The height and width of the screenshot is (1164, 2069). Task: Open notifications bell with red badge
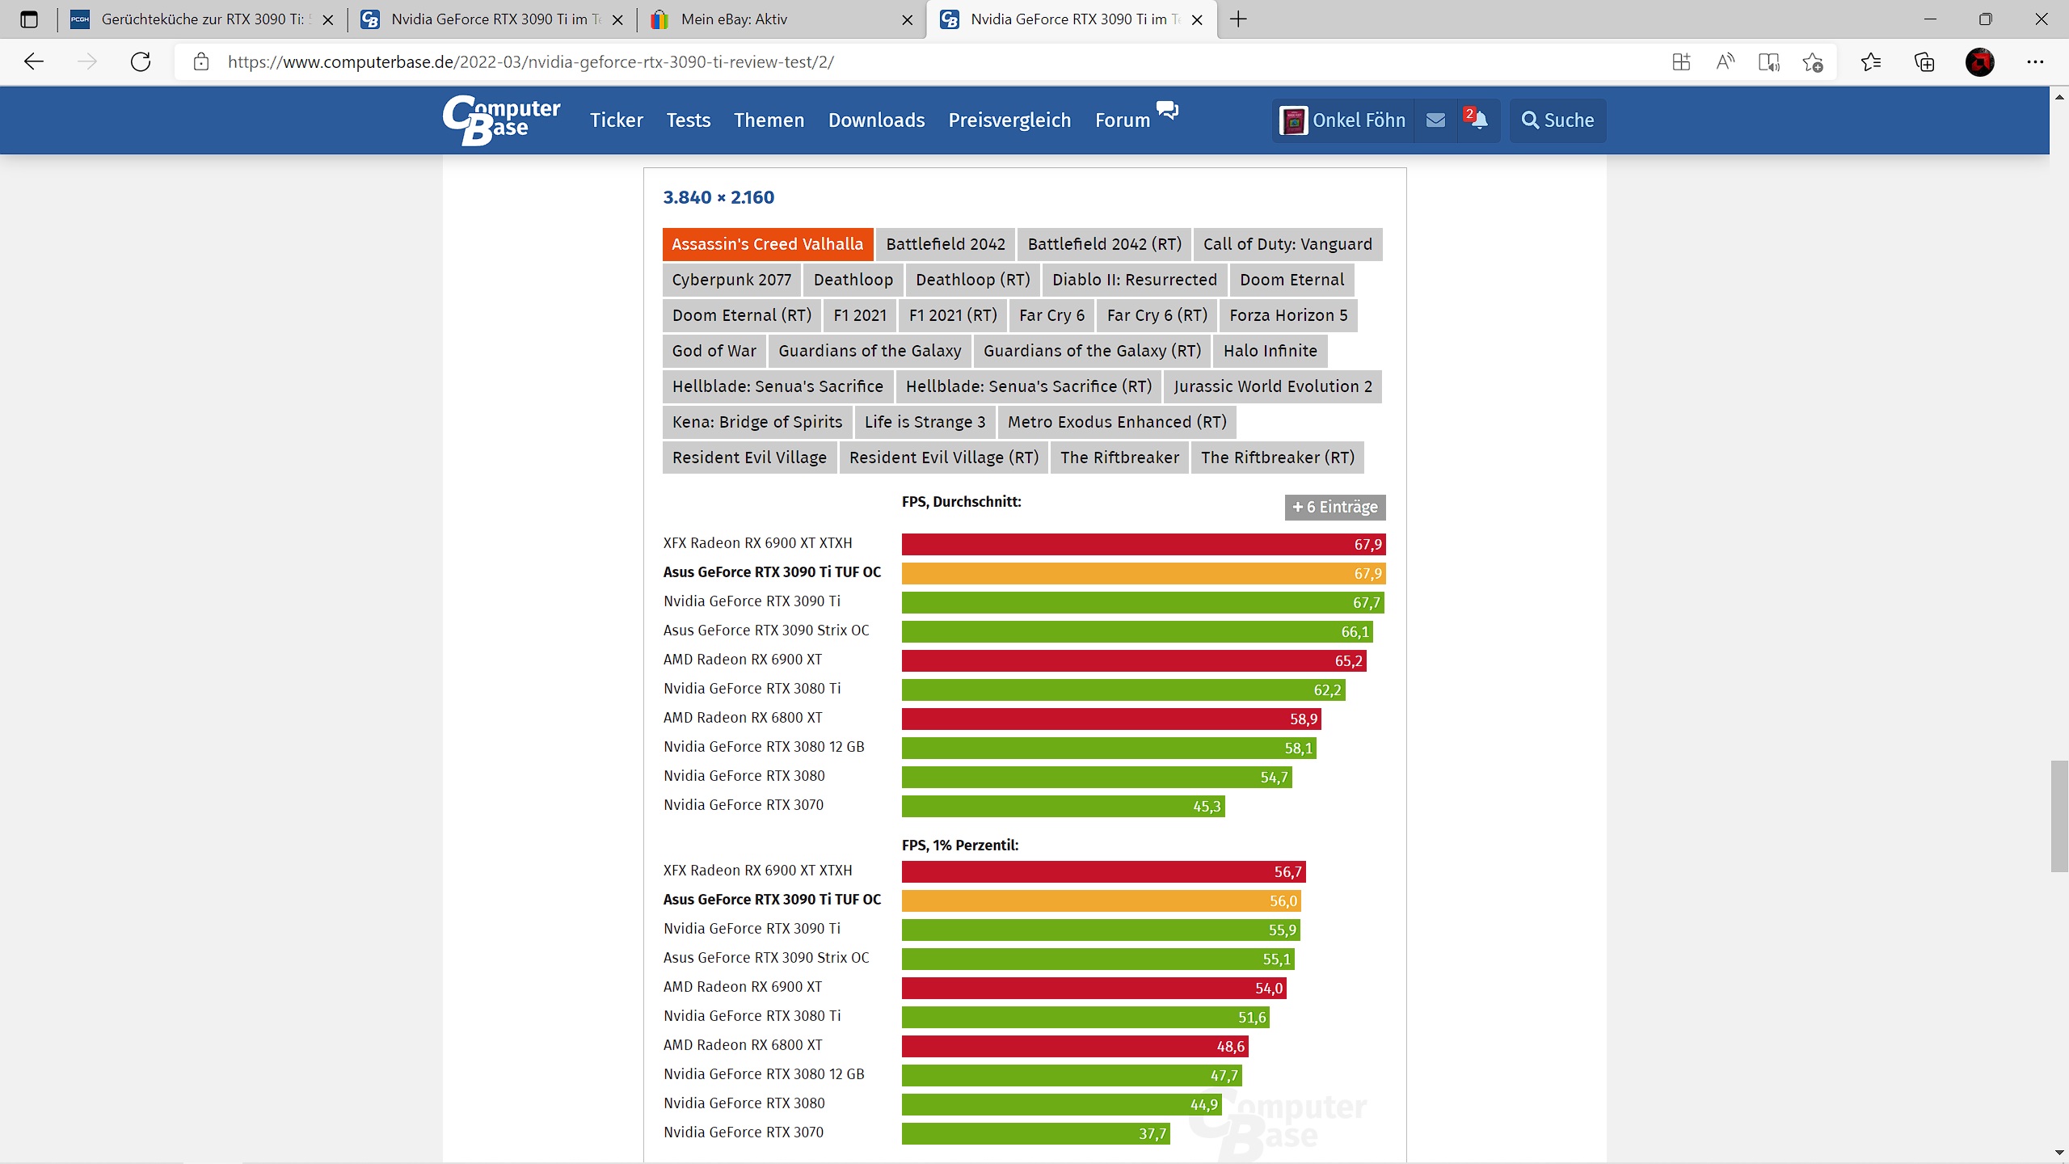point(1477,120)
